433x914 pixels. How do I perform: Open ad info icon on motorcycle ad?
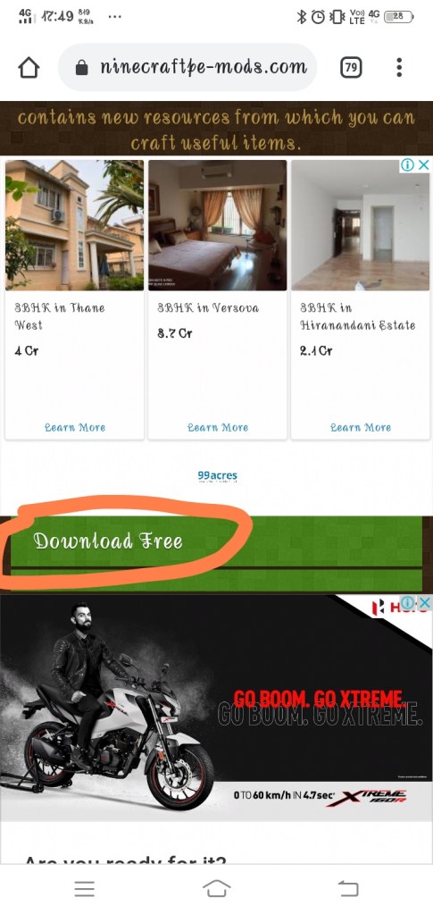coord(409,603)
